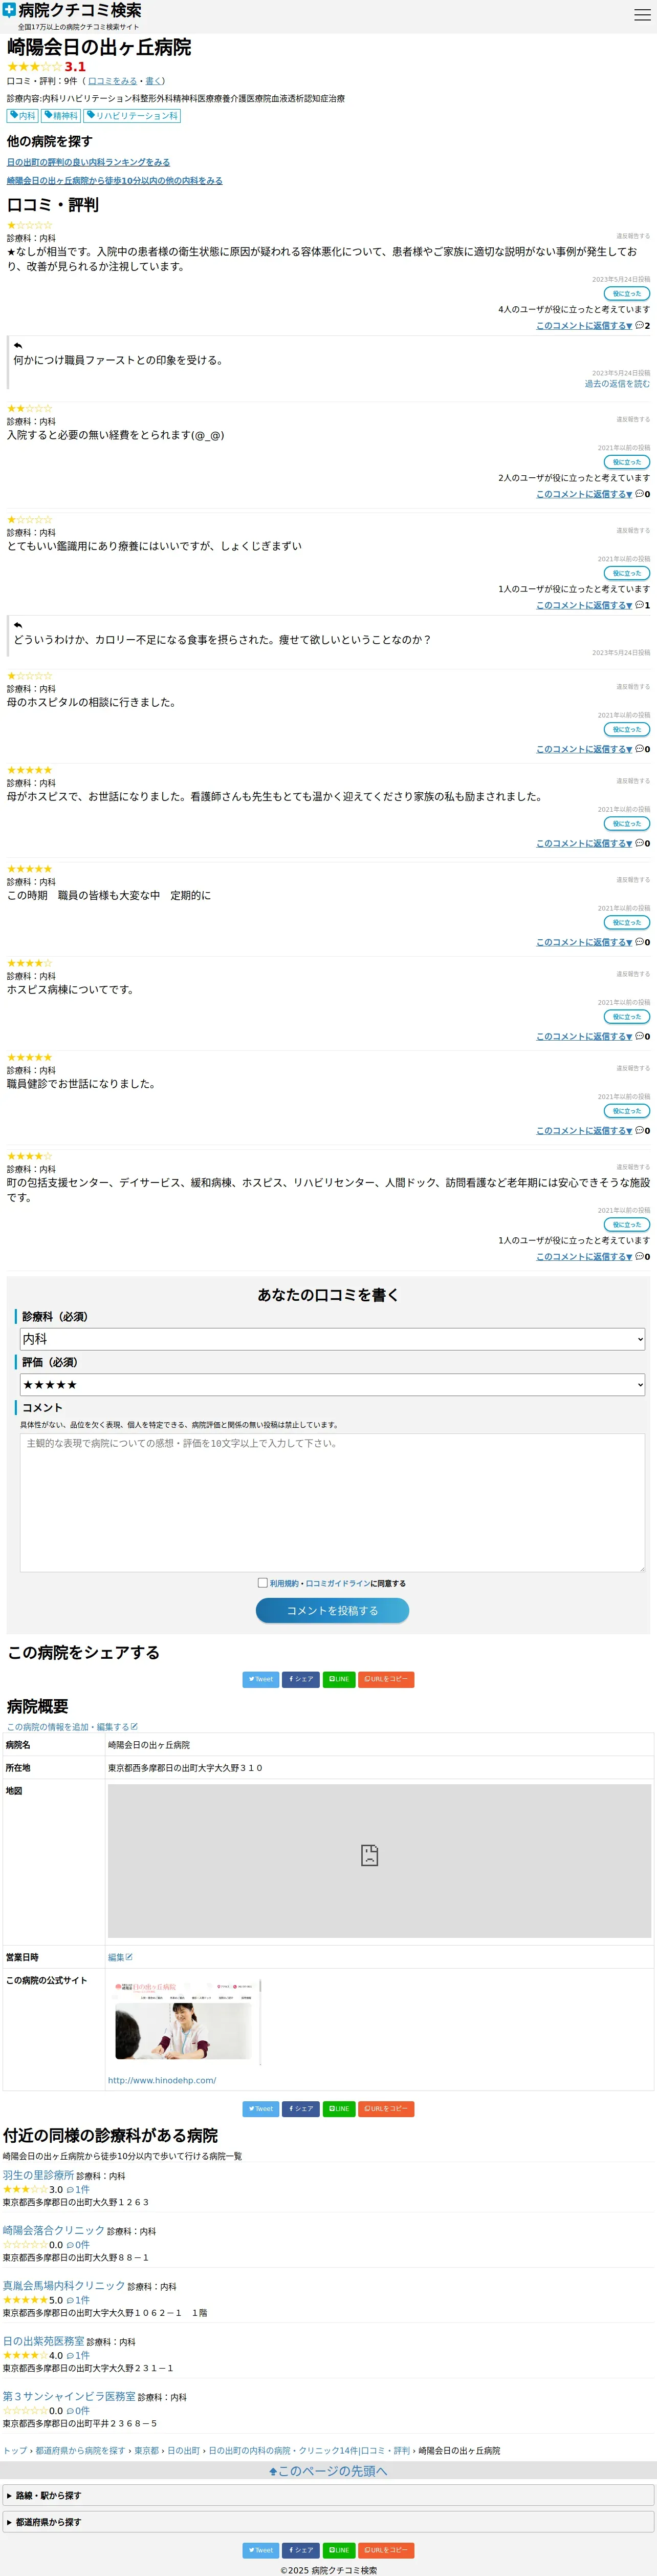
Task: Mark the 母がホスピスで review as 役に立った
Action: point(627,824)
